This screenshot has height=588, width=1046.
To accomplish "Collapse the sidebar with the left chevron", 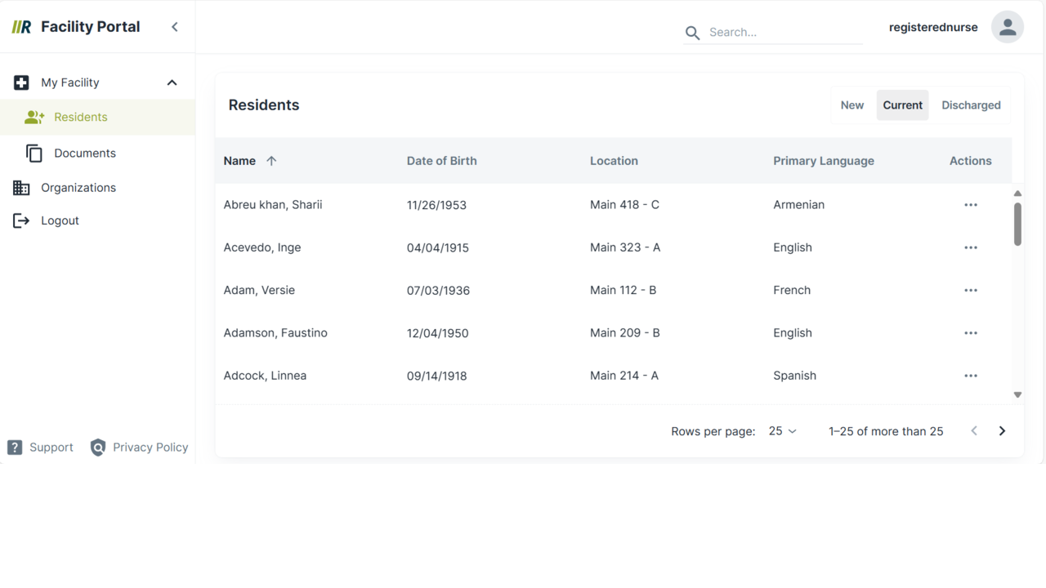I will [x=175, y=27].
